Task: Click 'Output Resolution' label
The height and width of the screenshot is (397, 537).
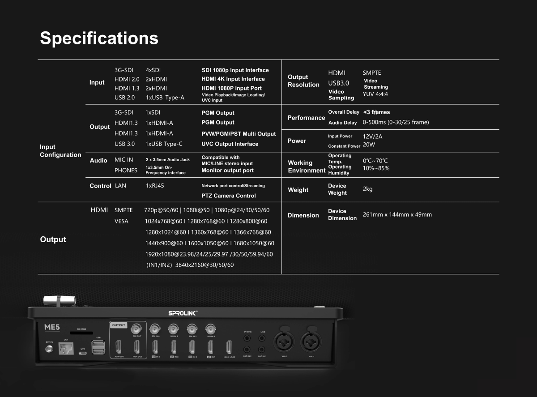Action: [x=303, y=81]
